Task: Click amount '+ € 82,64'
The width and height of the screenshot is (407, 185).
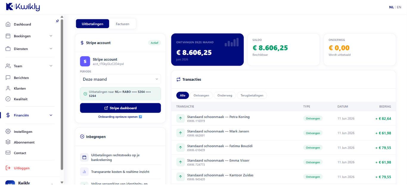Action: click(x=383, y=119)
